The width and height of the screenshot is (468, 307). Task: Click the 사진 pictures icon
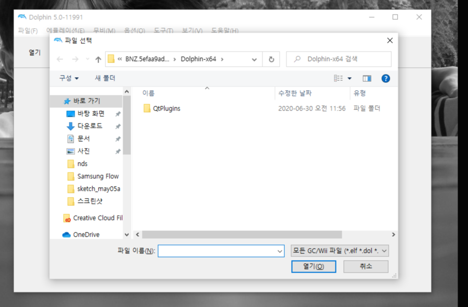[x=70, y=151]
